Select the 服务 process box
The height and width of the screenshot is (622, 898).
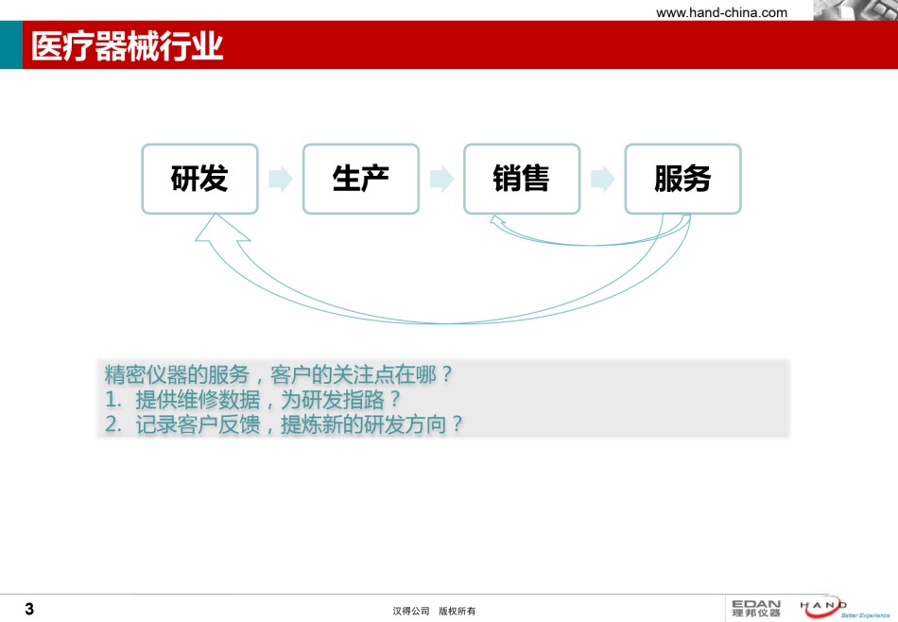[682, 179]
